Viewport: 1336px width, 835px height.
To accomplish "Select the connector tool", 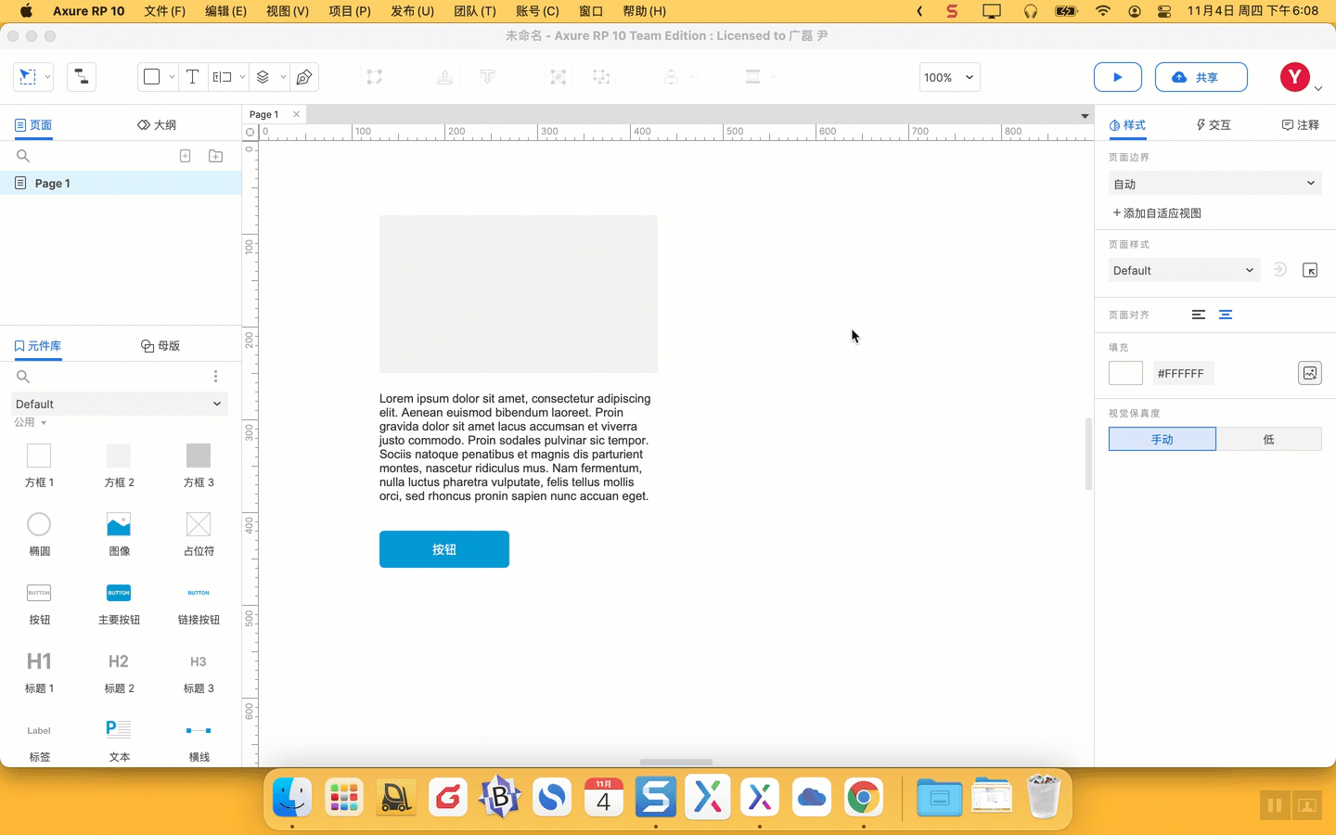I will click(82, 77).
